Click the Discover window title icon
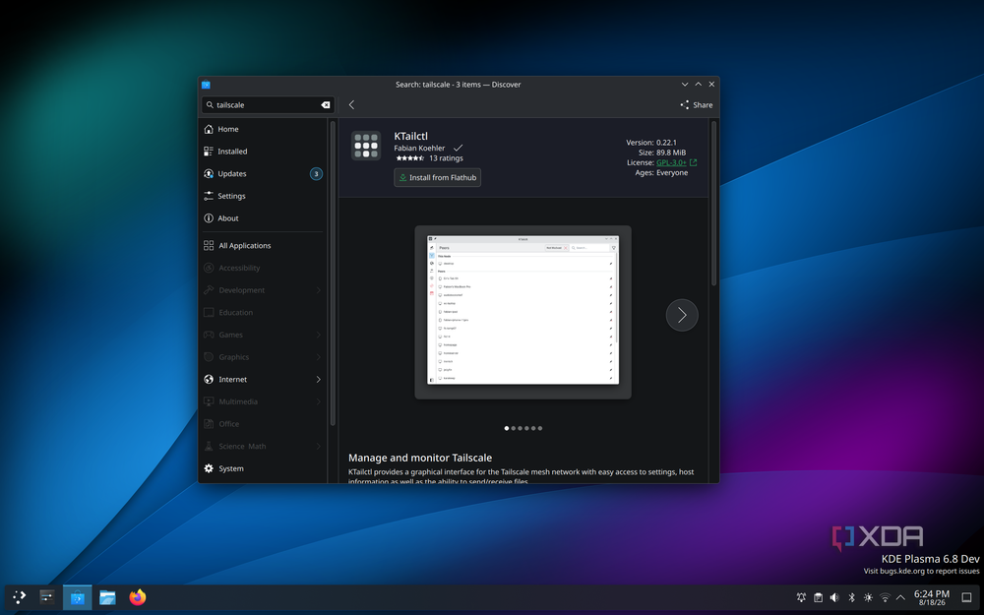 pyautogui.click(x=206, y=85)
